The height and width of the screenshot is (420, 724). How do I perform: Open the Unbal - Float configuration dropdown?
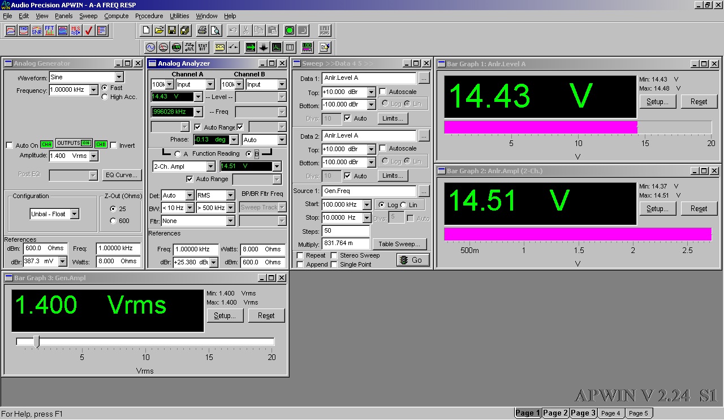(x=75, y=214)
